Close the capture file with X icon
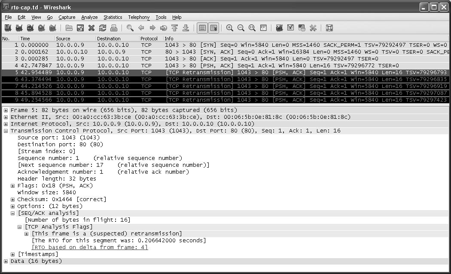Viewport: 451px width, 274px height. pos(91,28)
